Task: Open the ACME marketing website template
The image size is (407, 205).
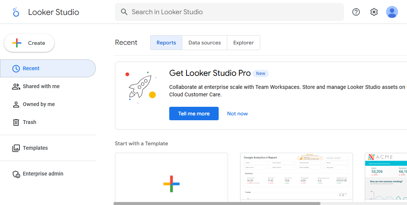Action: pyautogui.click(x=386, y=178)
